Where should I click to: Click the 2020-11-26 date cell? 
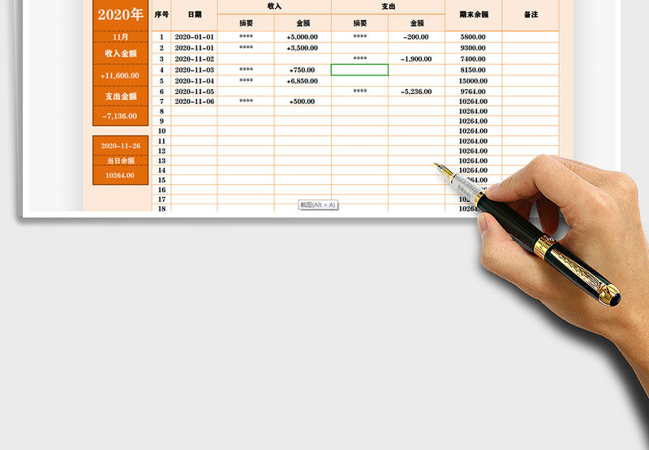[120, 145]
